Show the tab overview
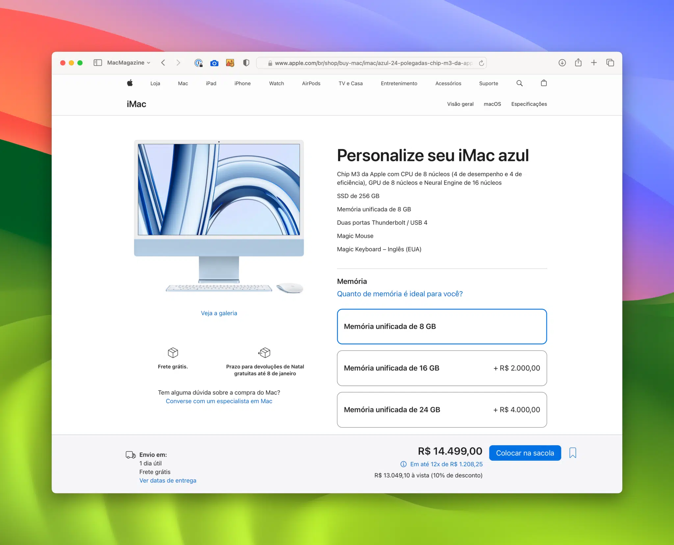The image size is (674, 545). [610, 63]
